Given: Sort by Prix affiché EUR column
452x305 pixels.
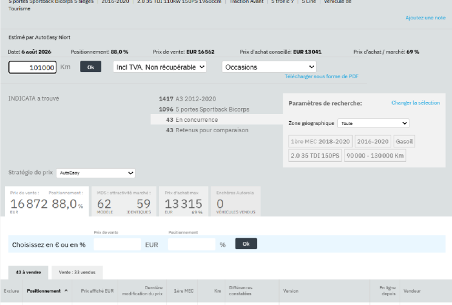Looking at the screenshot, I should pyautogui.click(x=97, y=291).
